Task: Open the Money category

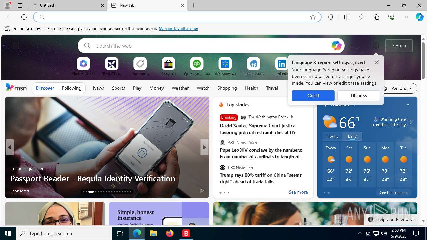Action: pos(156,88)
